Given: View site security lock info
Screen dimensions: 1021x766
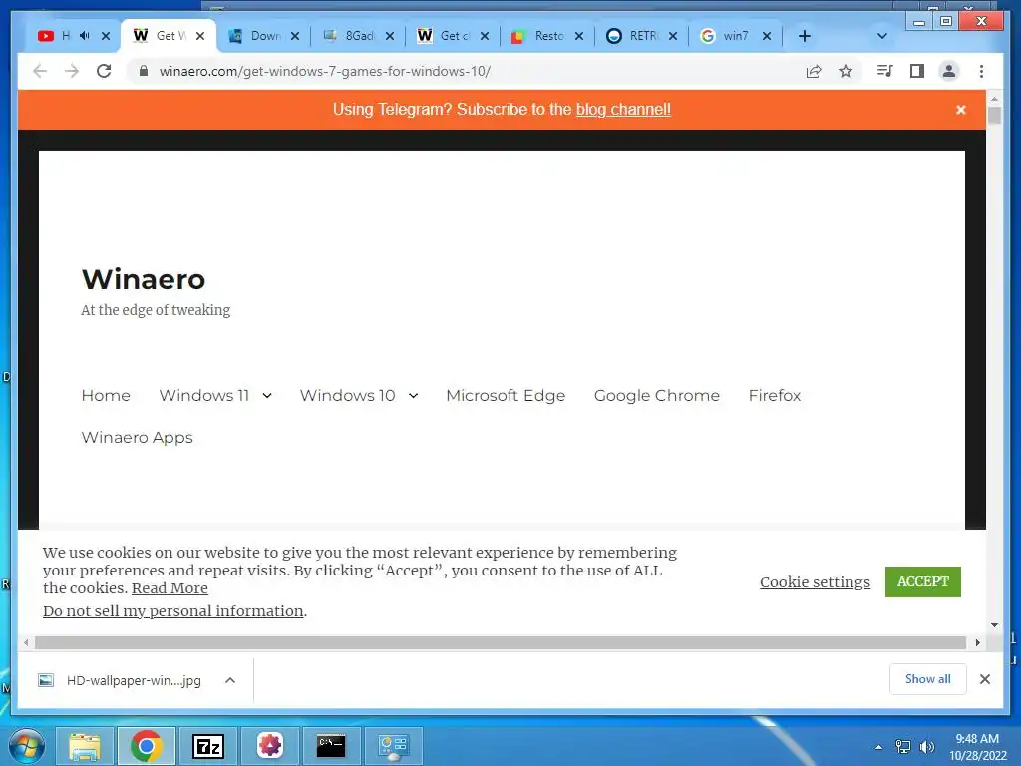Looking at the screenshot, I should (x=144, y=71).
